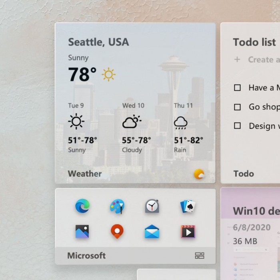Screen dimensions: 280x280
Task: Launch the Maps pin icon
Action: [117, 231]
